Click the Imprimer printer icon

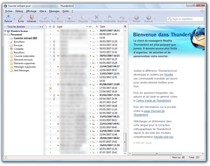click(122, 16)
